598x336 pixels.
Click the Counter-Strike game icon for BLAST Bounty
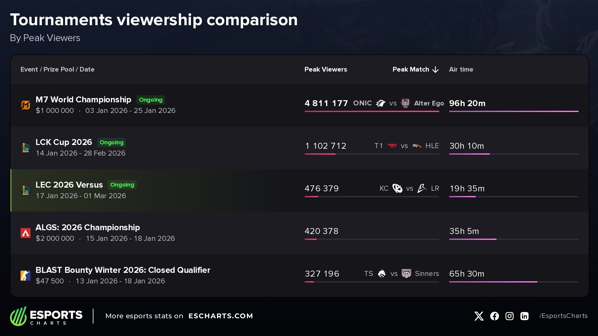coord(26,276)
